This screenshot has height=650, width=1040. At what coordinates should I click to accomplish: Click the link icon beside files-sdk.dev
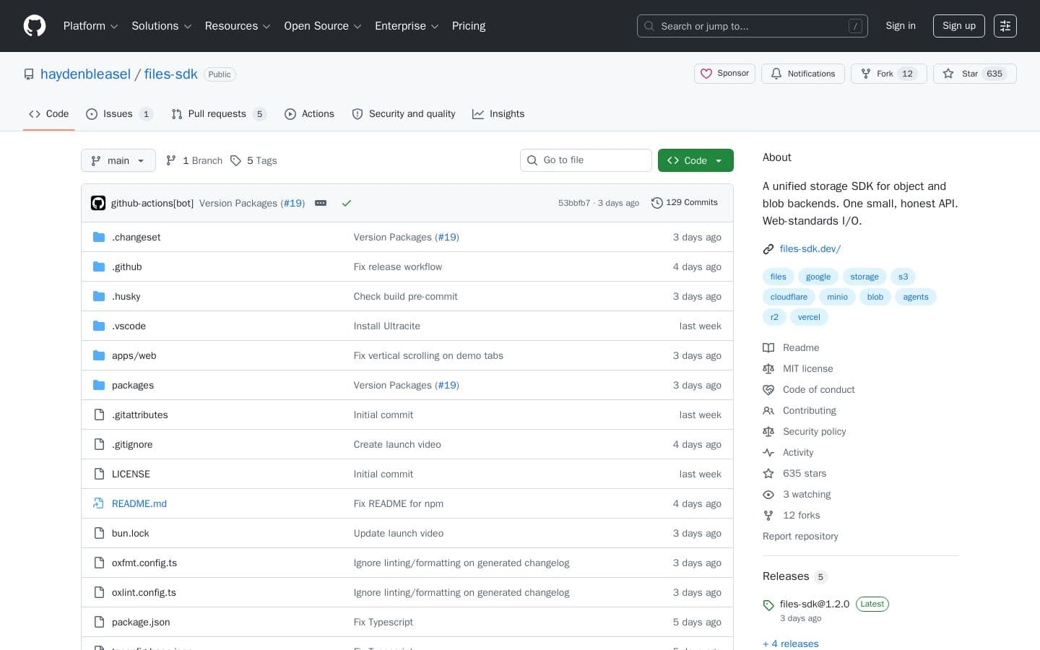click(768, 249)
